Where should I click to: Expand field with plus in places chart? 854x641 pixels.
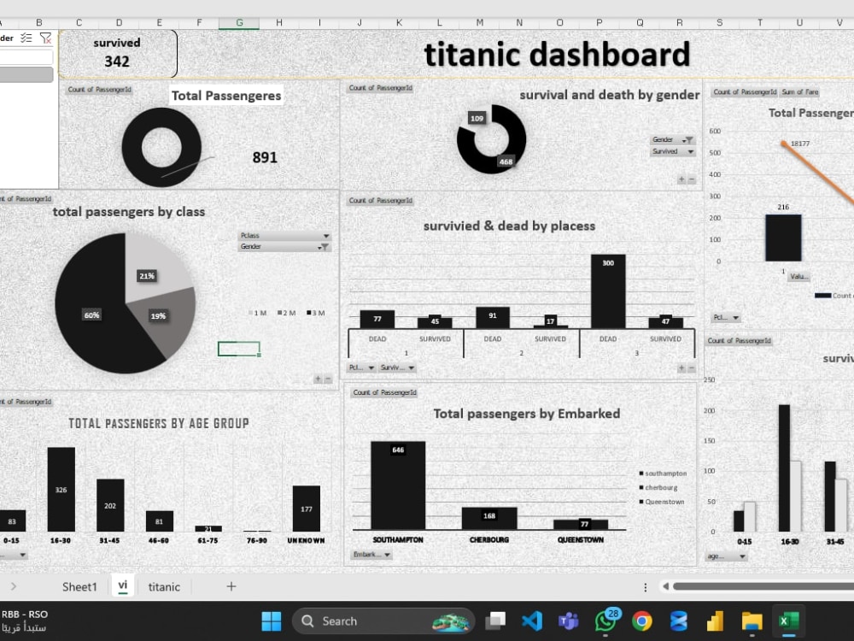(x=681, y=368)
